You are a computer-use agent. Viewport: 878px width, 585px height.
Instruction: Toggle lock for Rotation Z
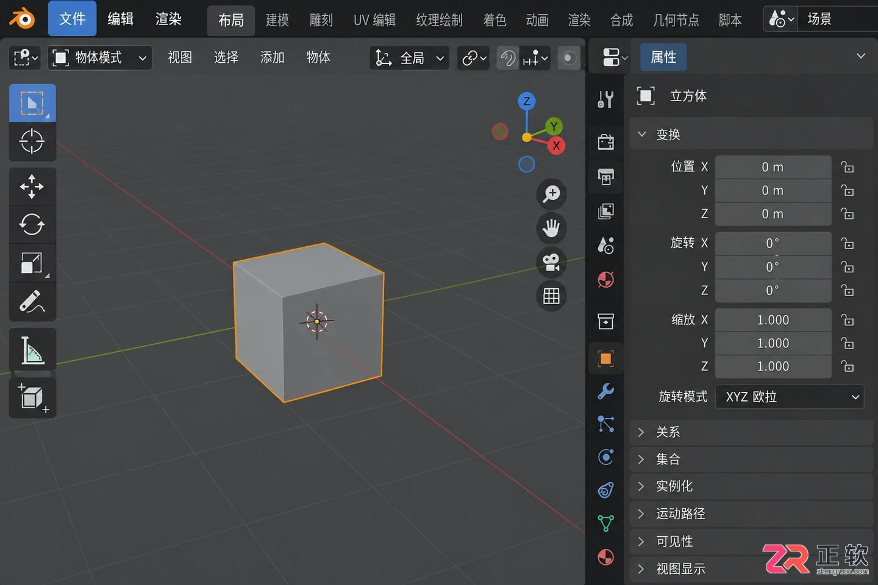(x=847, y=291)
